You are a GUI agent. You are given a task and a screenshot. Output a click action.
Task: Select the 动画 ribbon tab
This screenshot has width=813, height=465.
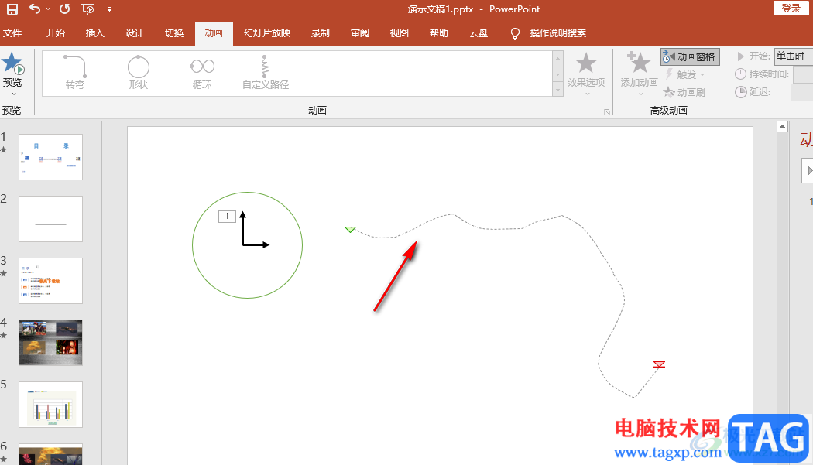[214, 33]
